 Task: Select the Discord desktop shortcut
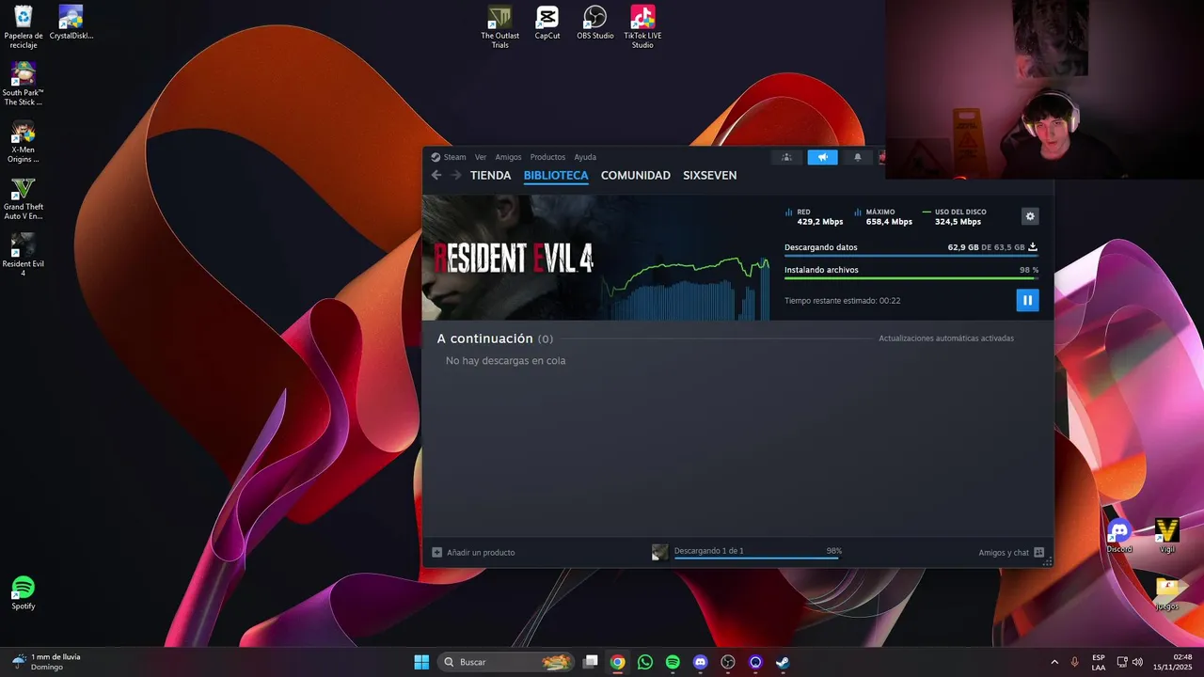point(1119,536)
